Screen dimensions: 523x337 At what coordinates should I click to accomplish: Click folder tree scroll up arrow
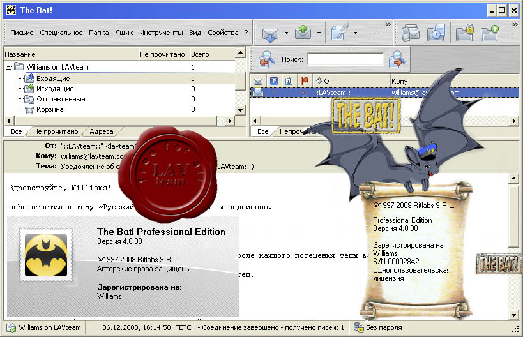(241, 53)
